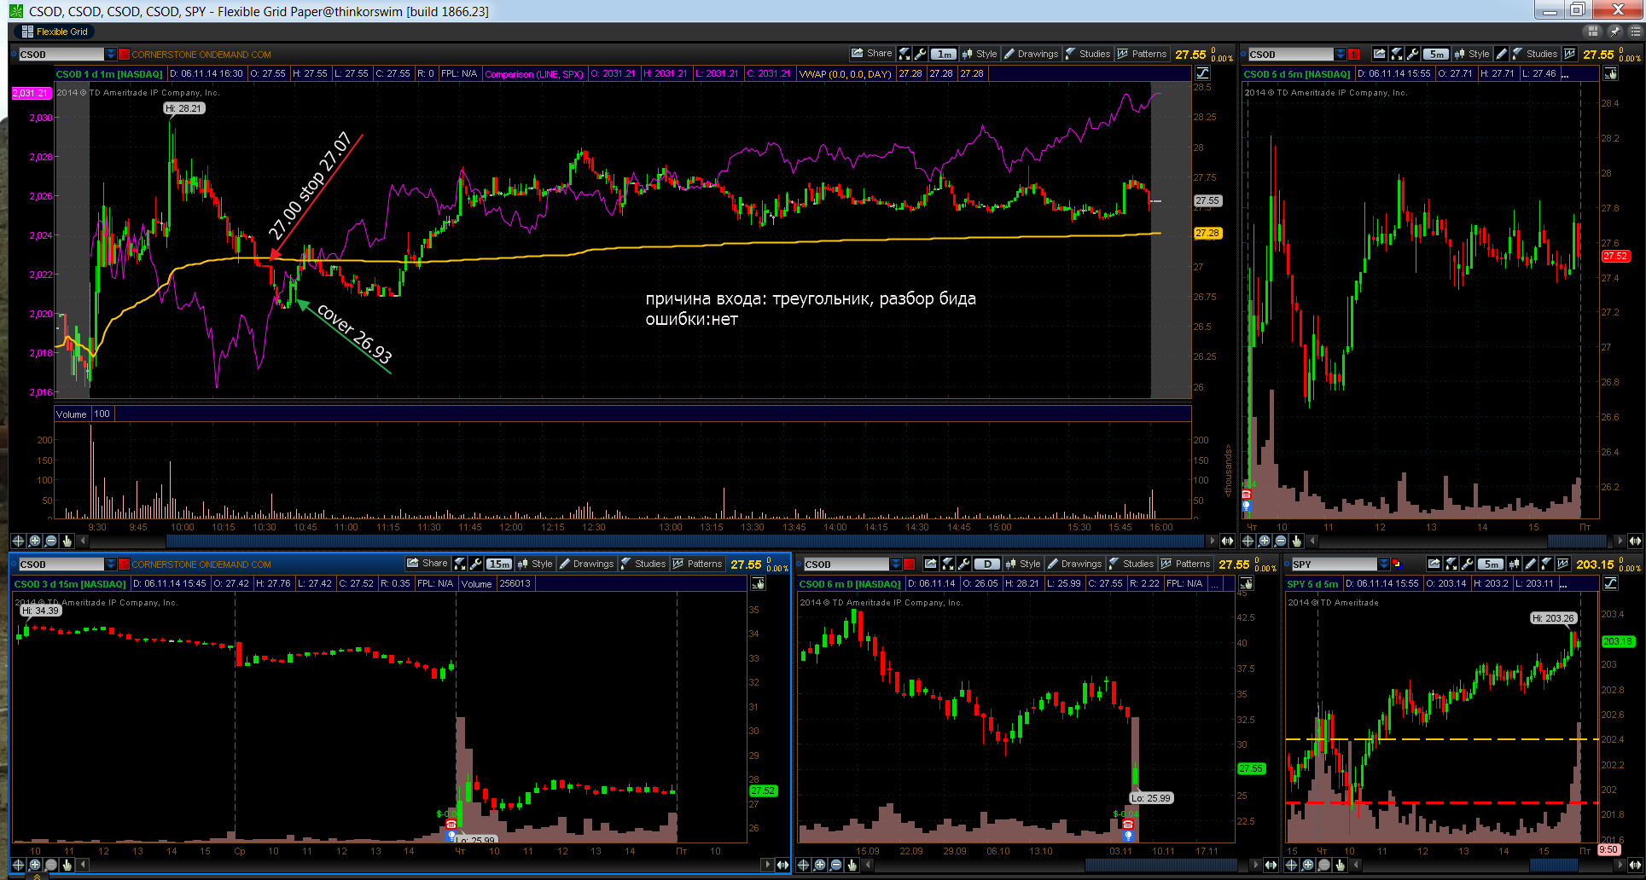The image size is (1646, 880).
Task: Click multicolor link indicator beside SPY
Action: pyautogui.click(x=1396, y=564)
